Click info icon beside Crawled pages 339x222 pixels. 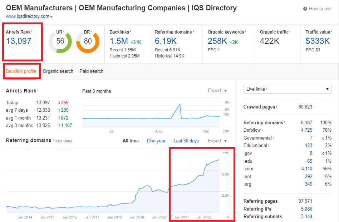coord(276,106)
